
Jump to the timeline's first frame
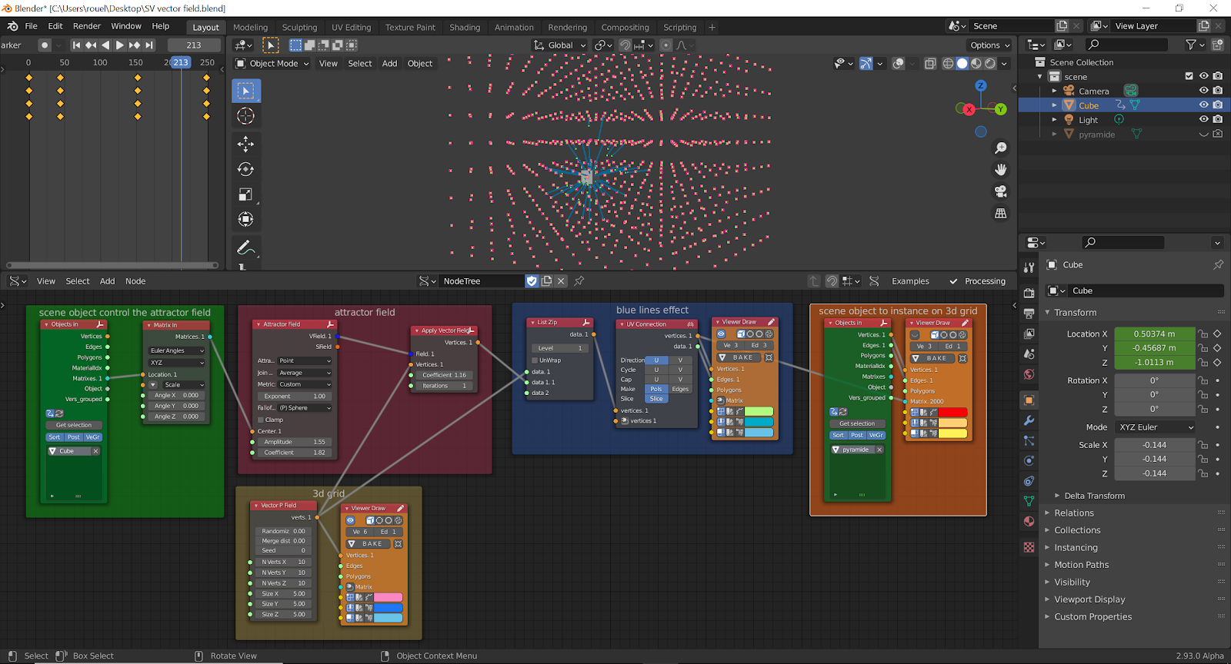point(76,45)
